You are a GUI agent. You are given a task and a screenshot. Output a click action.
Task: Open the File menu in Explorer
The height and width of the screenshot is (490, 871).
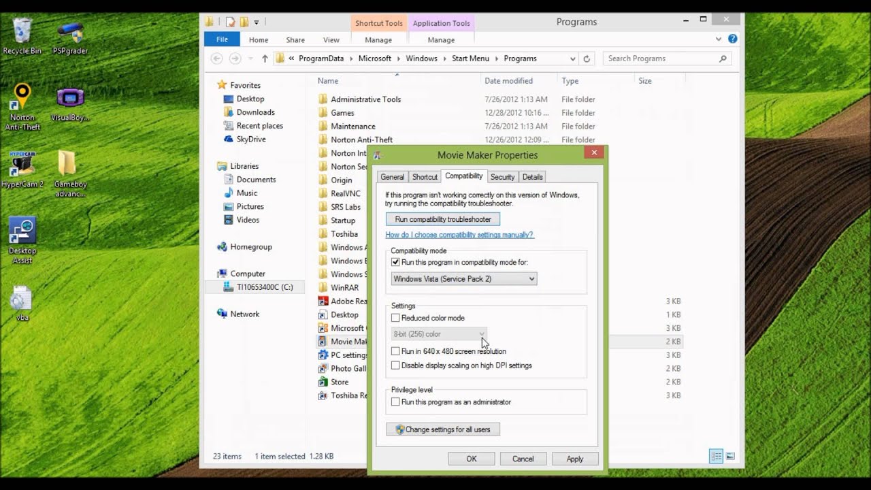[x=222, y=39]
